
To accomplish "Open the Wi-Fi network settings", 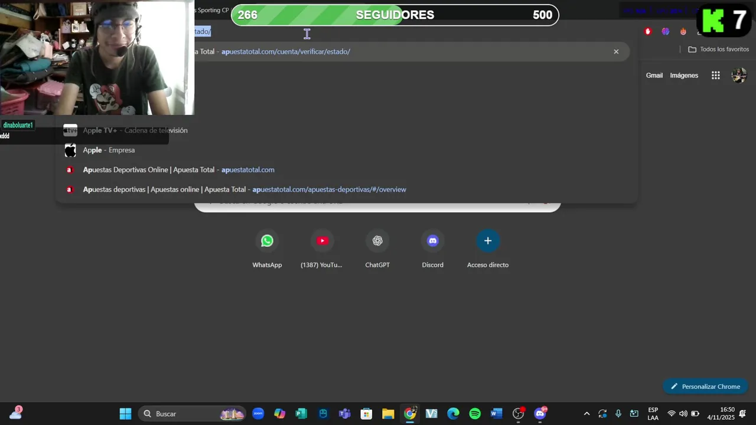I will click(671, 414).
